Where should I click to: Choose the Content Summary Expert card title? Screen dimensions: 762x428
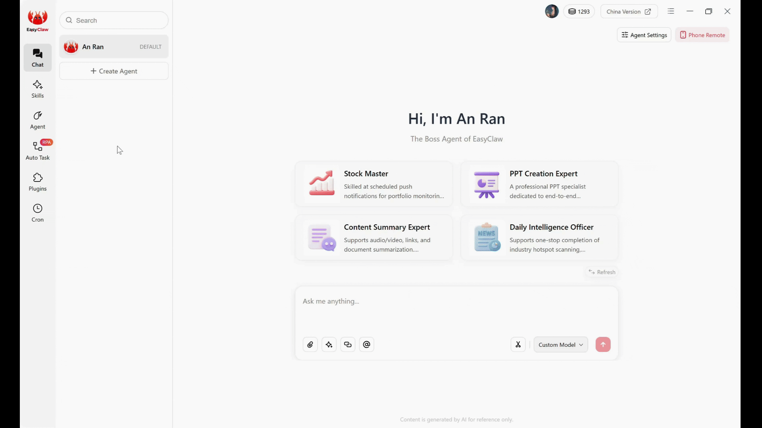pos(387,227)
